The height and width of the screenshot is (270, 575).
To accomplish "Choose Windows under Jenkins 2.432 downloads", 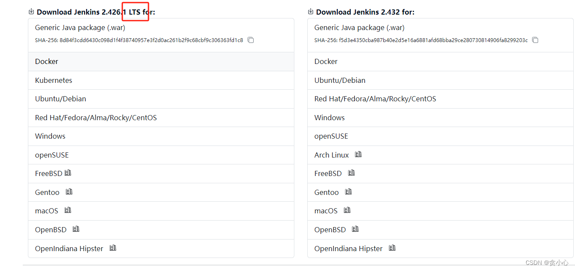I will [x=440, y=118].
